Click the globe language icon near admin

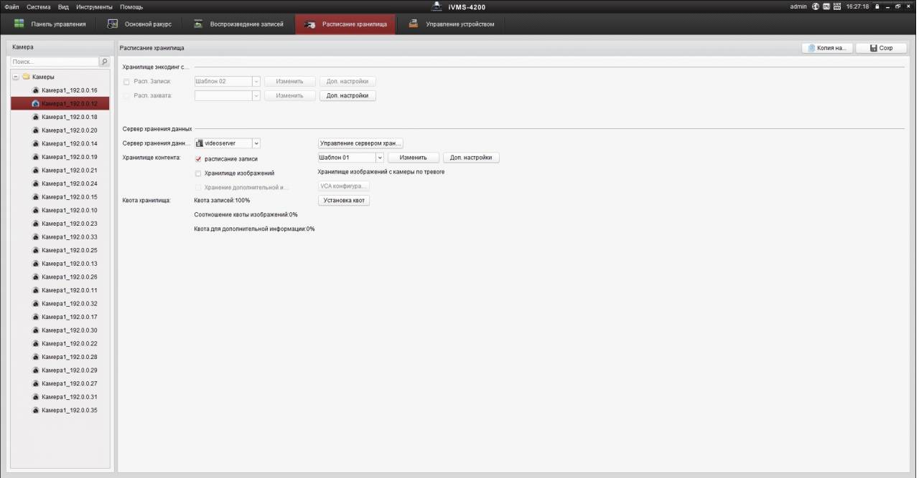(x=815, y=6)
